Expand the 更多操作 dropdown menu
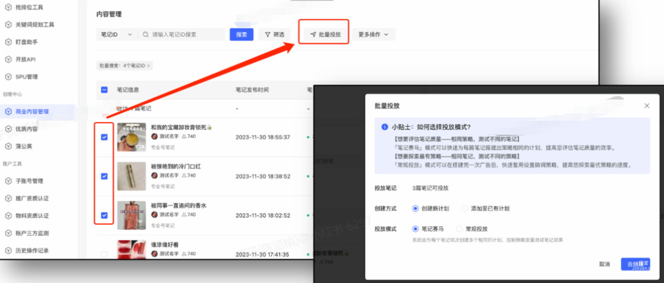 [374, 34]
